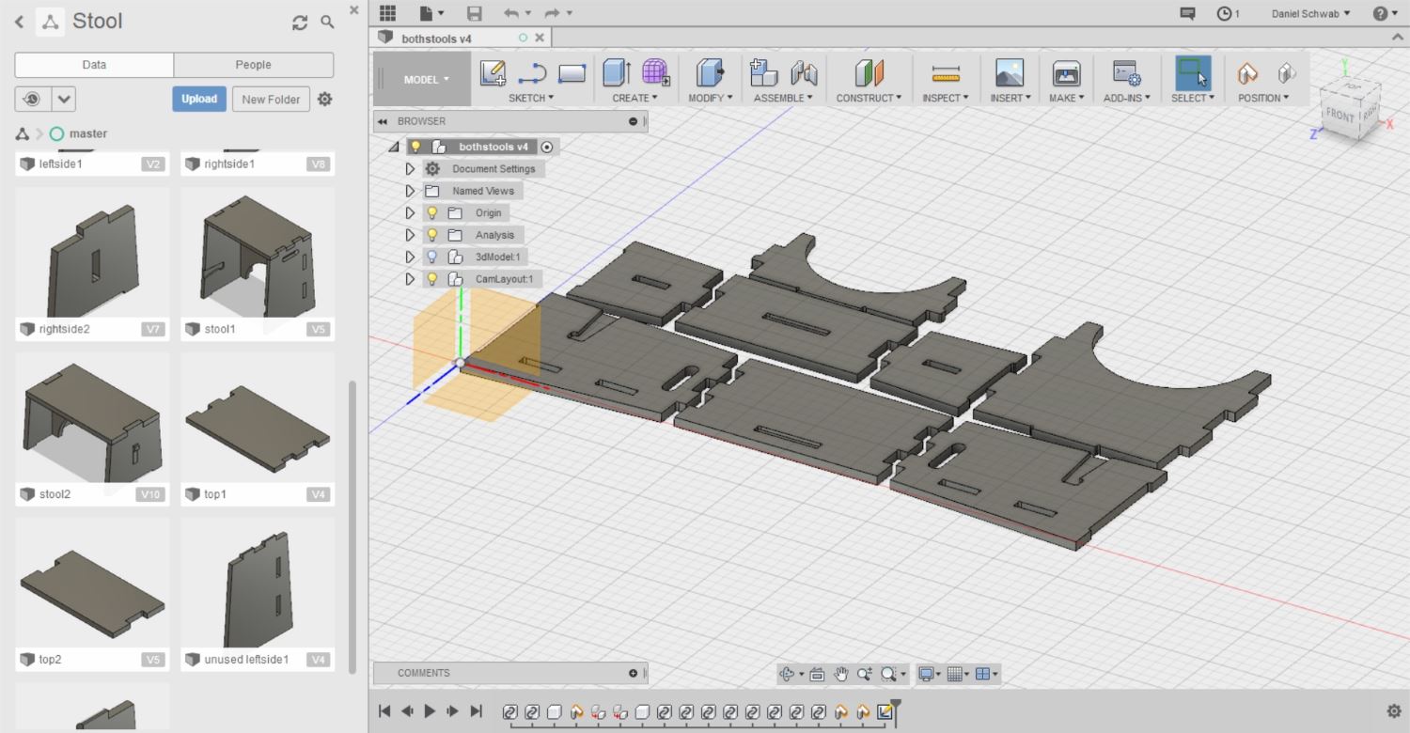The height and width of the screenshot is (733, 1410).
Task: Select the Extrude tool in Create
Action: coord(616,72)
